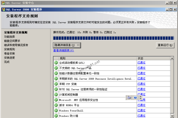Click the 重新运行(R) button
The width and height of the screenshot is (178, 118).
[165, 45]
